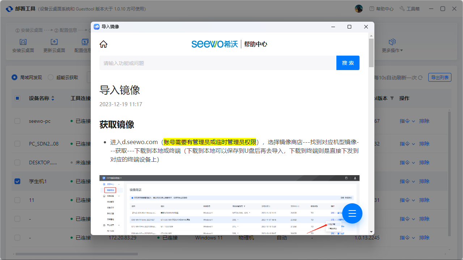The width and height of the screenshot is (463, 260).
Task: Click the version number 1.0.13.2245
Action: coord(367,238)
